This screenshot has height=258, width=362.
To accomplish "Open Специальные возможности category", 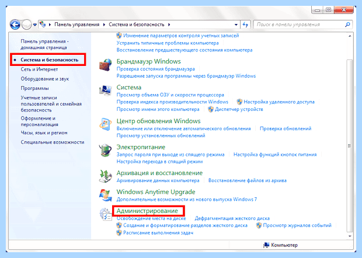I will [53, 142].
